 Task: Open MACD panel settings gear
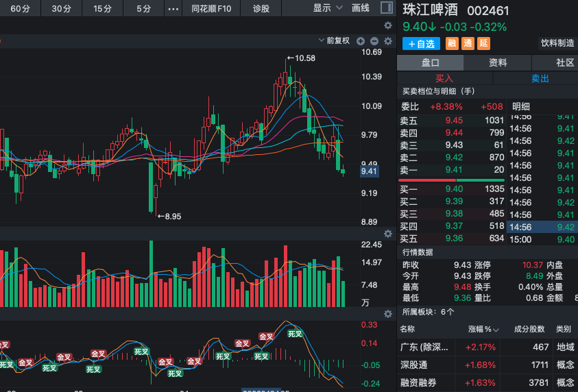pos(388,314)
